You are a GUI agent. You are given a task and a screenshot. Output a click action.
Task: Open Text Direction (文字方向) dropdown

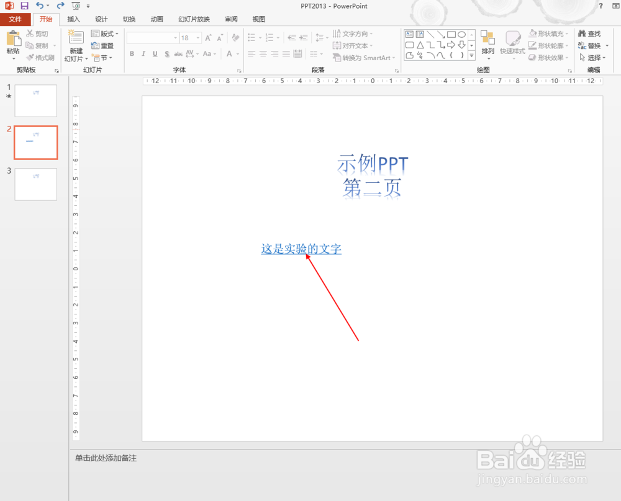coord(353,33)
